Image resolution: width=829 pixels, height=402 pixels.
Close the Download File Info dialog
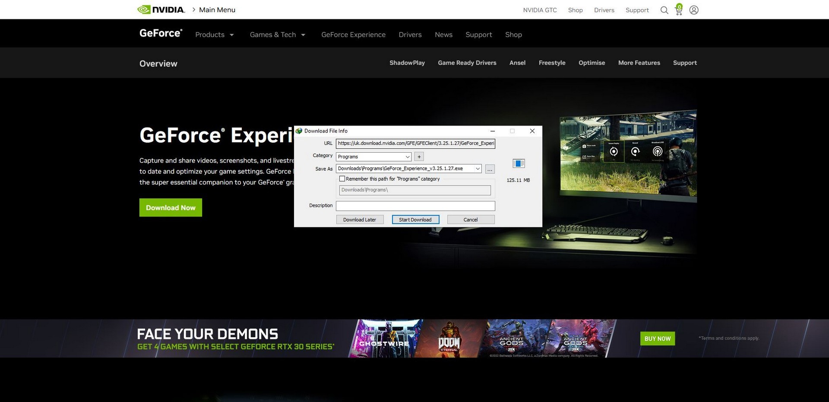532,131
